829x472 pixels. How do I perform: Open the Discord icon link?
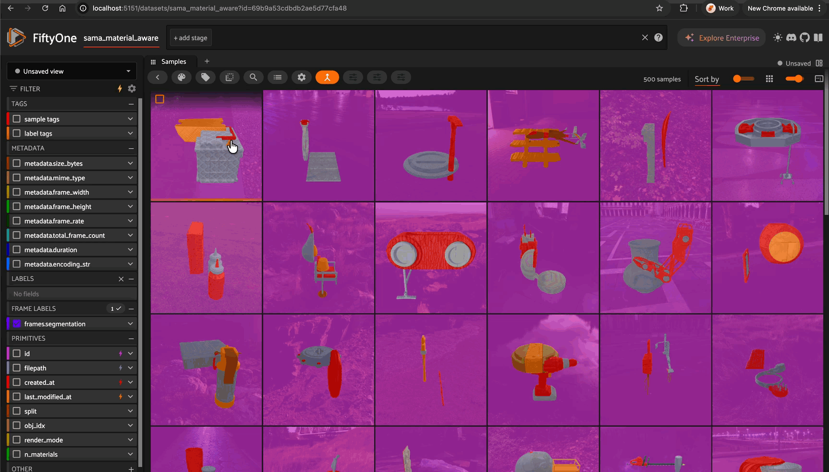tap(791, 37)
